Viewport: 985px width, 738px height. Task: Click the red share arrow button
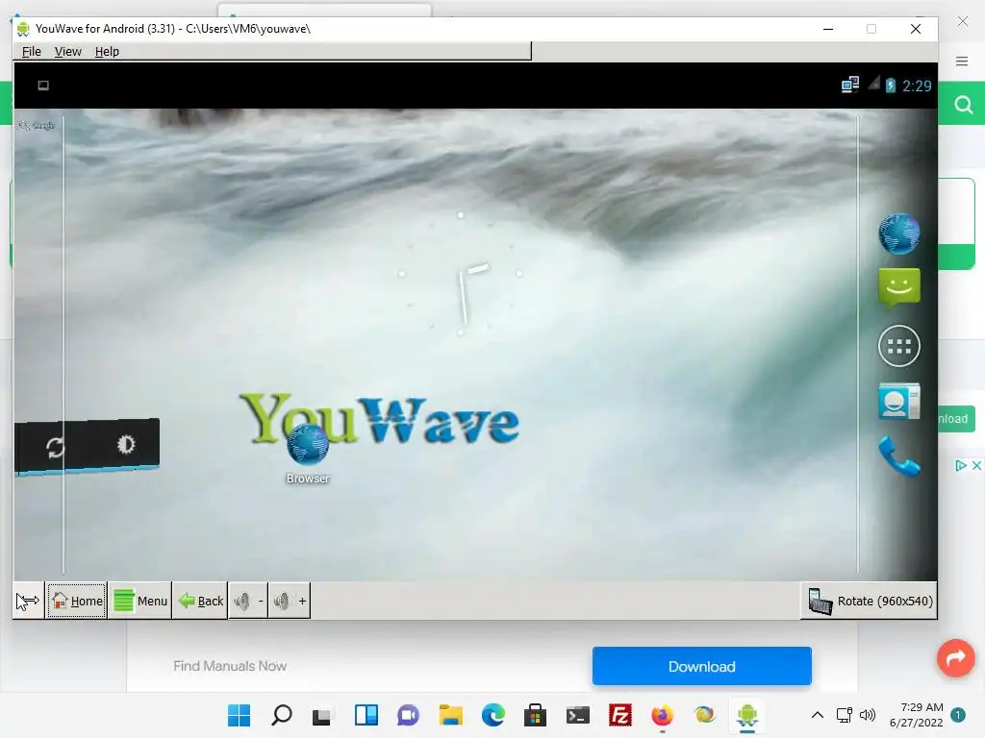pos(955,657)
